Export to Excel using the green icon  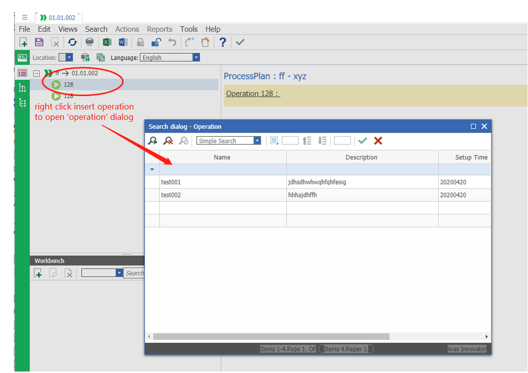(107, 42)
